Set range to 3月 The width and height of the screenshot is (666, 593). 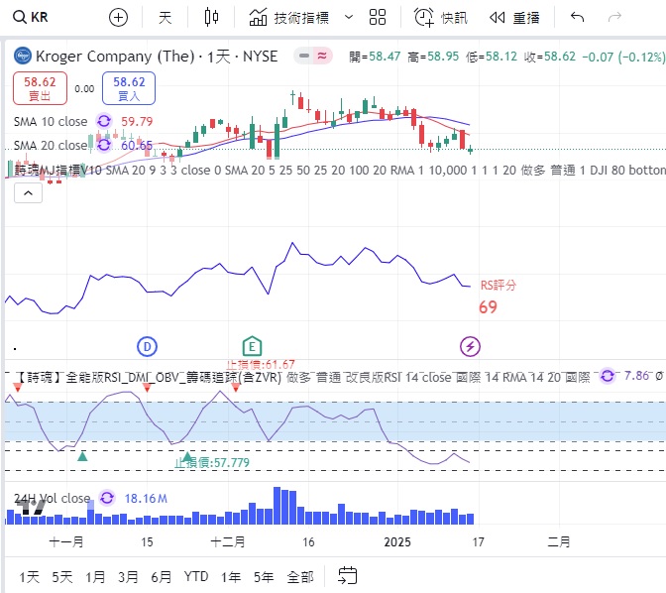pyautogui.click(x=128, y=577)
